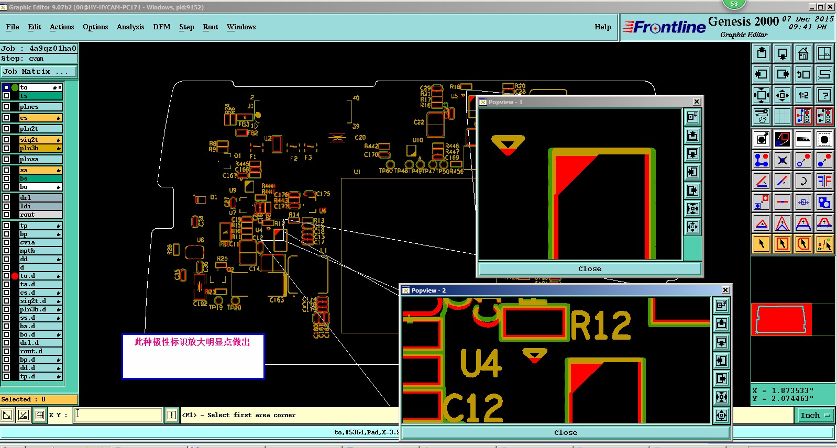Click the previous view arrow icon
This screenshot has width=837, height=448.
[x=803, y=74]
